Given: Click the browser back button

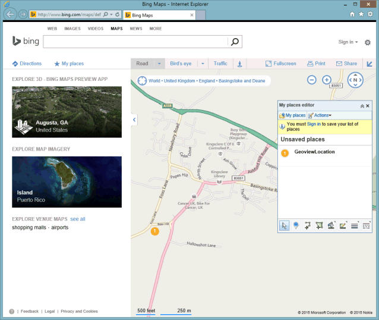Looking at the screenshot, I should point(10,14).
